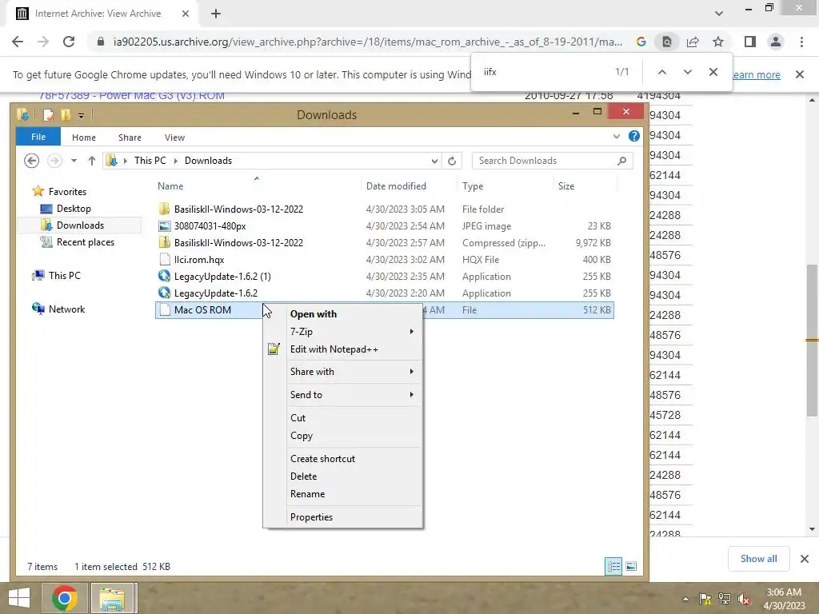Open the Home ribbon tab

pos(83,138)
